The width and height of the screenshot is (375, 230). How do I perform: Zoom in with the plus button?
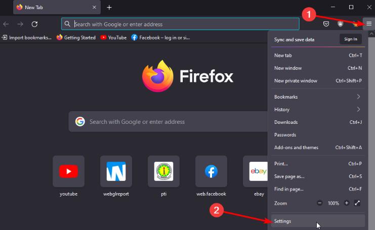[347, 203]
